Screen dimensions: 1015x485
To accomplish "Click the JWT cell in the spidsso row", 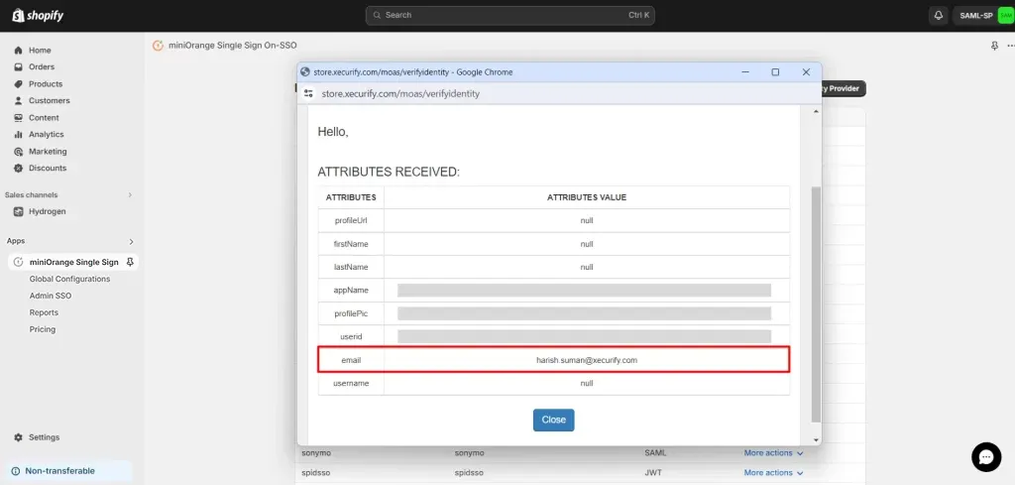I will (x=653, y=473).
